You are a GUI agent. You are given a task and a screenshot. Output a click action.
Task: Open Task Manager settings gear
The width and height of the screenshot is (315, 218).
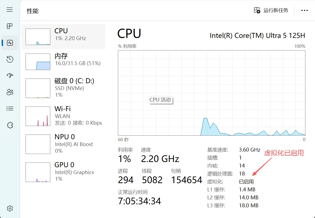[x=10, y=208]
